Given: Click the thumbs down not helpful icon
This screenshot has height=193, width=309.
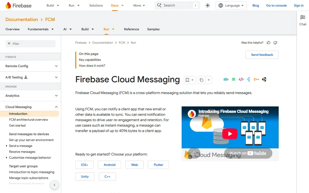Looking at the screenshot, I should point(275,43).
